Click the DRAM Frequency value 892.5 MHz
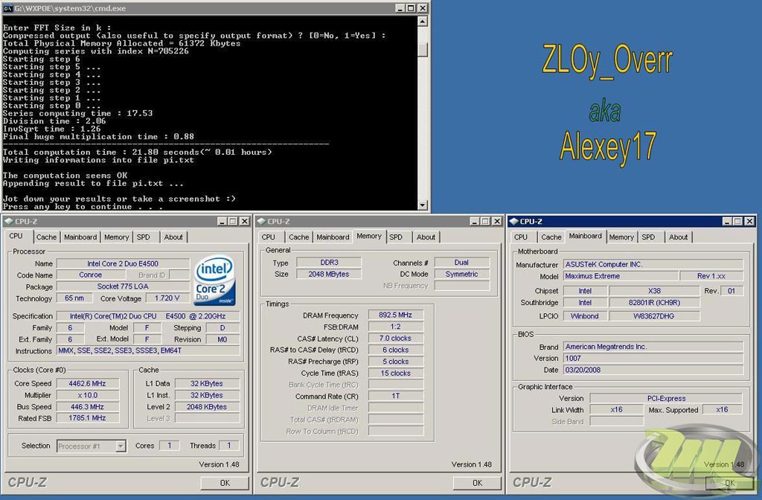 (396, 315)
